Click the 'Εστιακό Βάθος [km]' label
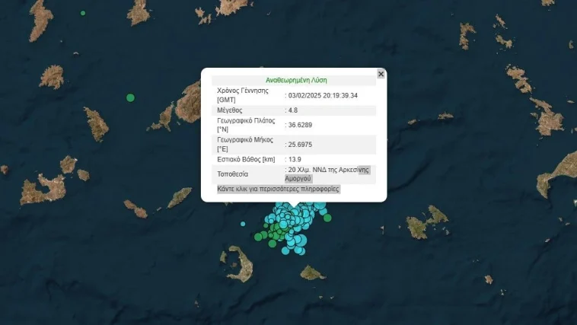 tap(246, 159)
